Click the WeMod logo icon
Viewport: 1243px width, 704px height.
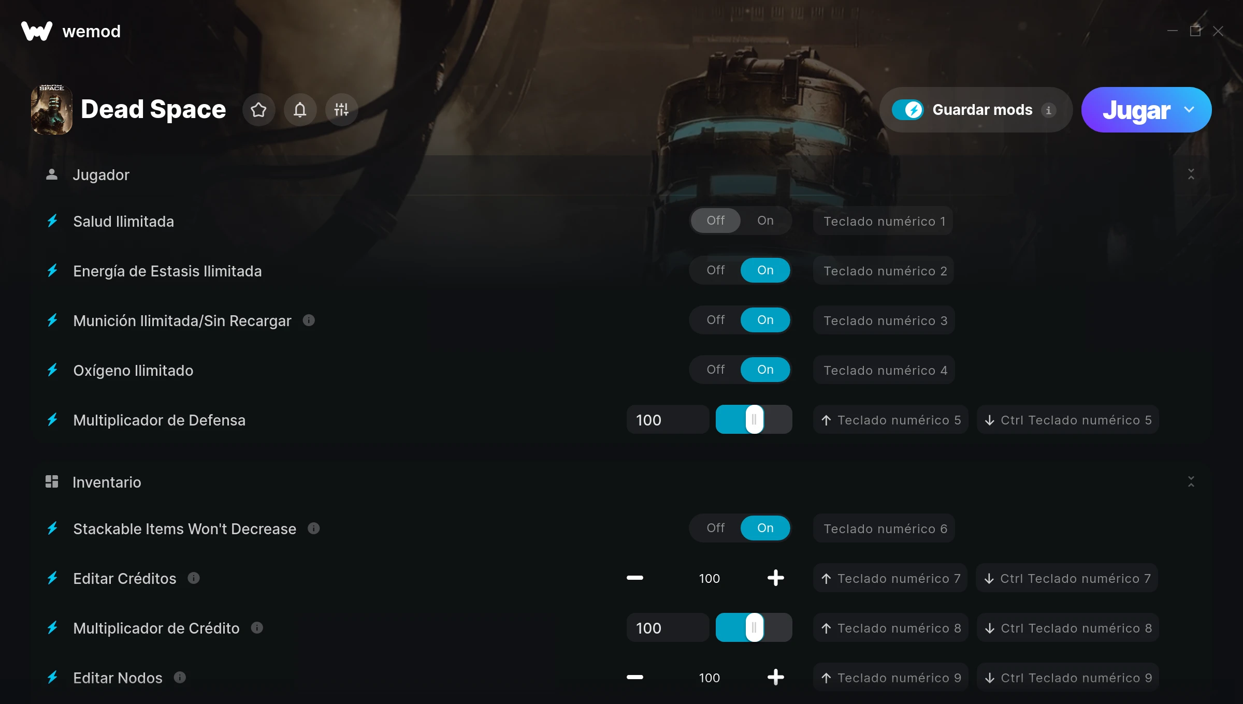[37, 31]
